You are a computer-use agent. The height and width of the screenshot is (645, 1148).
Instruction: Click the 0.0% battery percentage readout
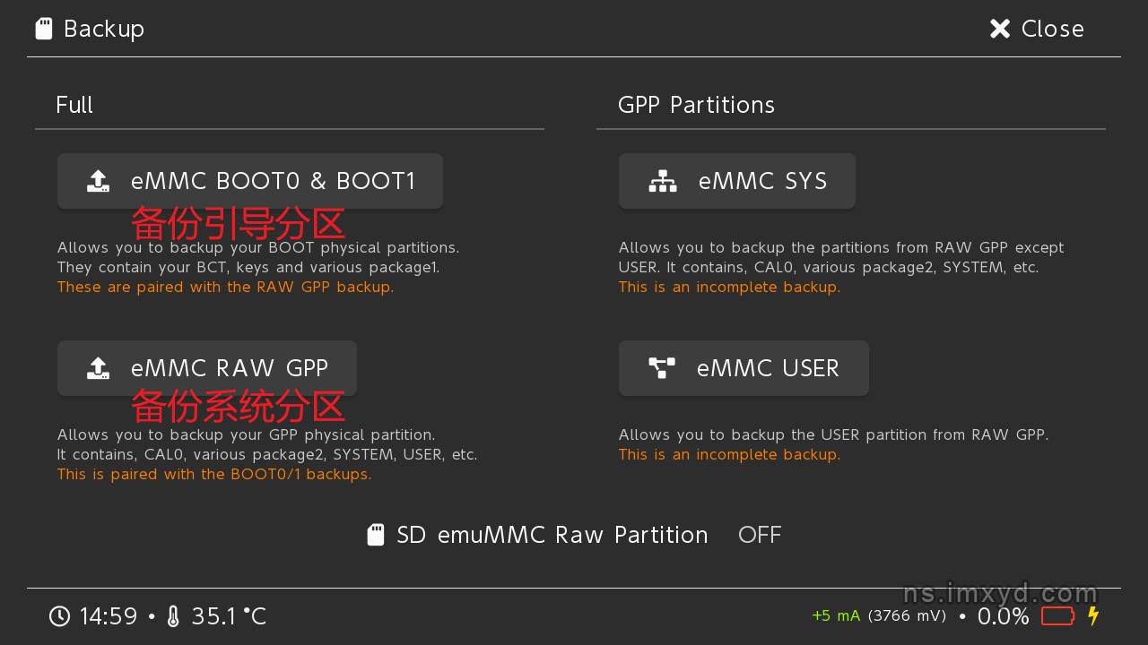1003,616
